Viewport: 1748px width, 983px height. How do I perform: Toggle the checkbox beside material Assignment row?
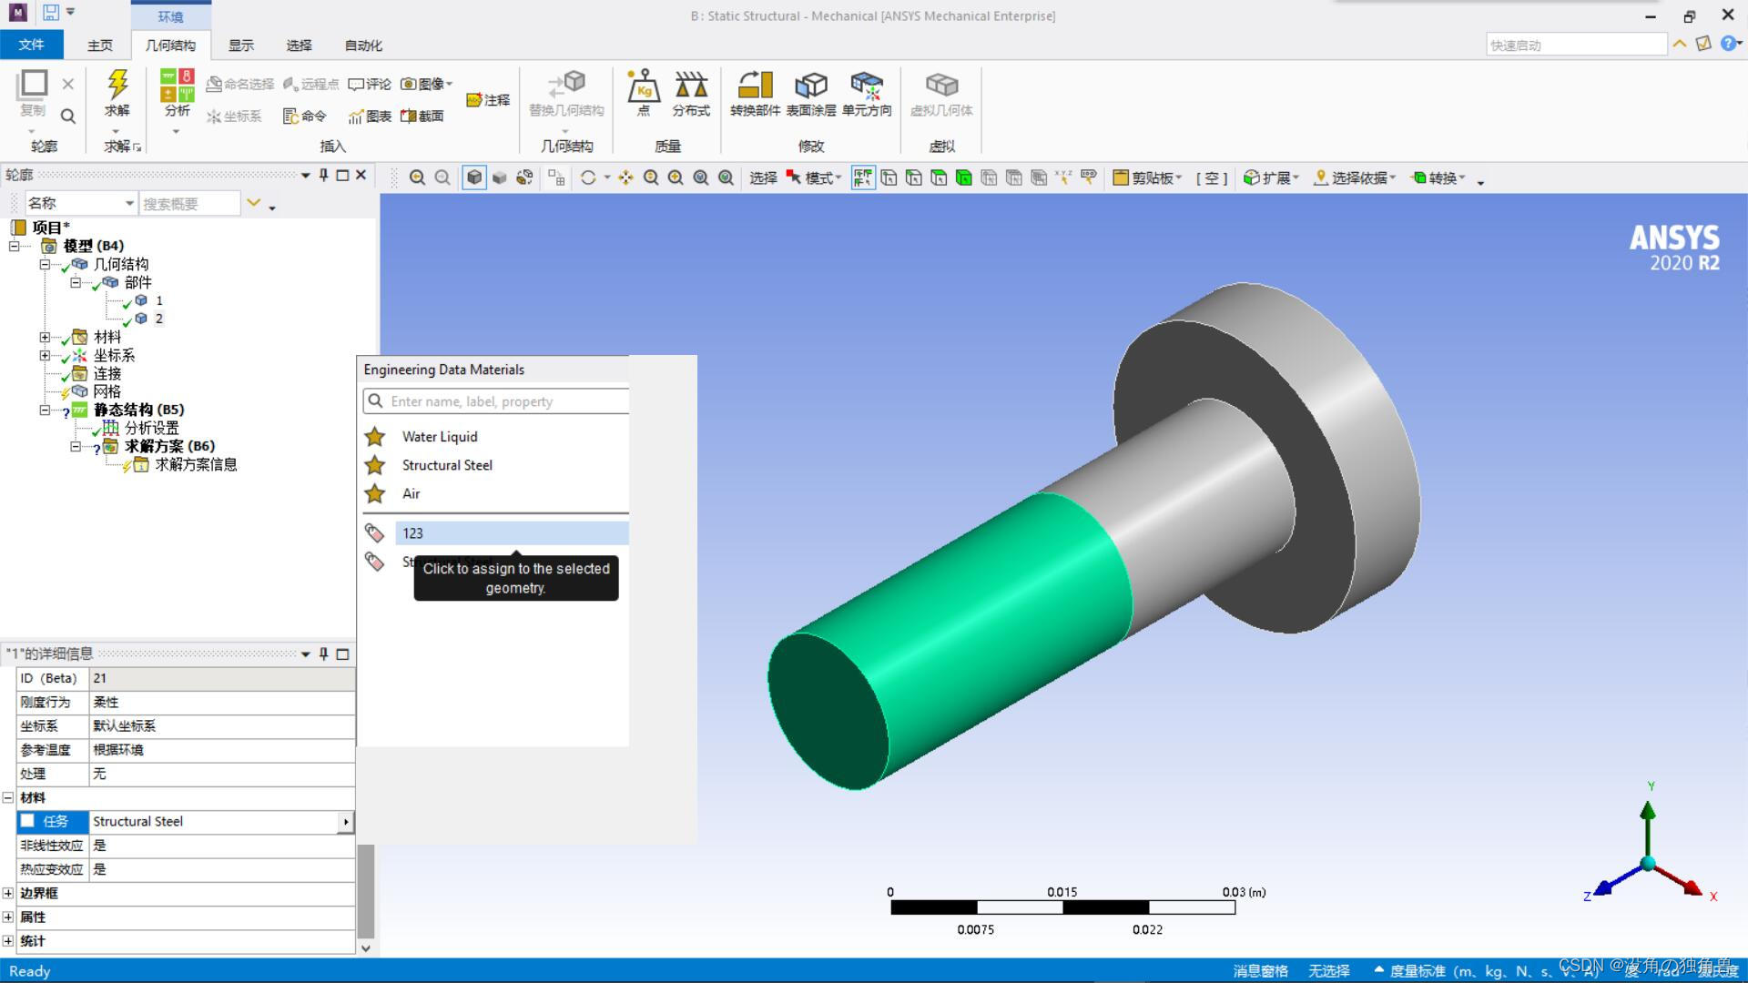pyautogui.click(x=28, y=821)
